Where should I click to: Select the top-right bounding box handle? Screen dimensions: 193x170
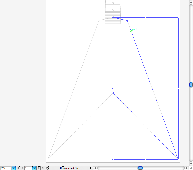point(178,17)
